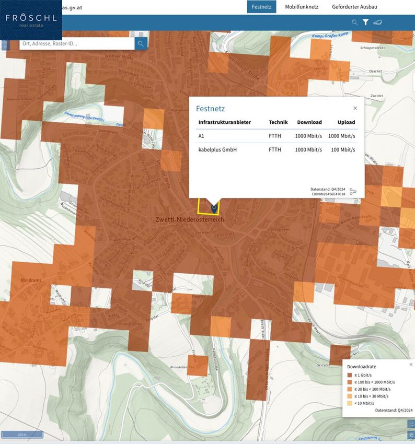The width and height of the screenshot is (415, 444).
Task: Click the share icon in Festnetz popup
Action: tap(353, 192)
